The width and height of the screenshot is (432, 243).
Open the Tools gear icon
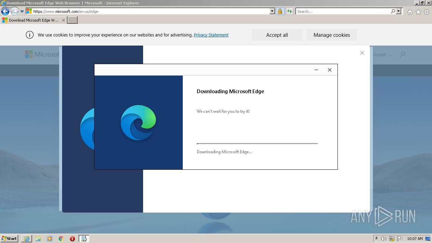(427, 12)
